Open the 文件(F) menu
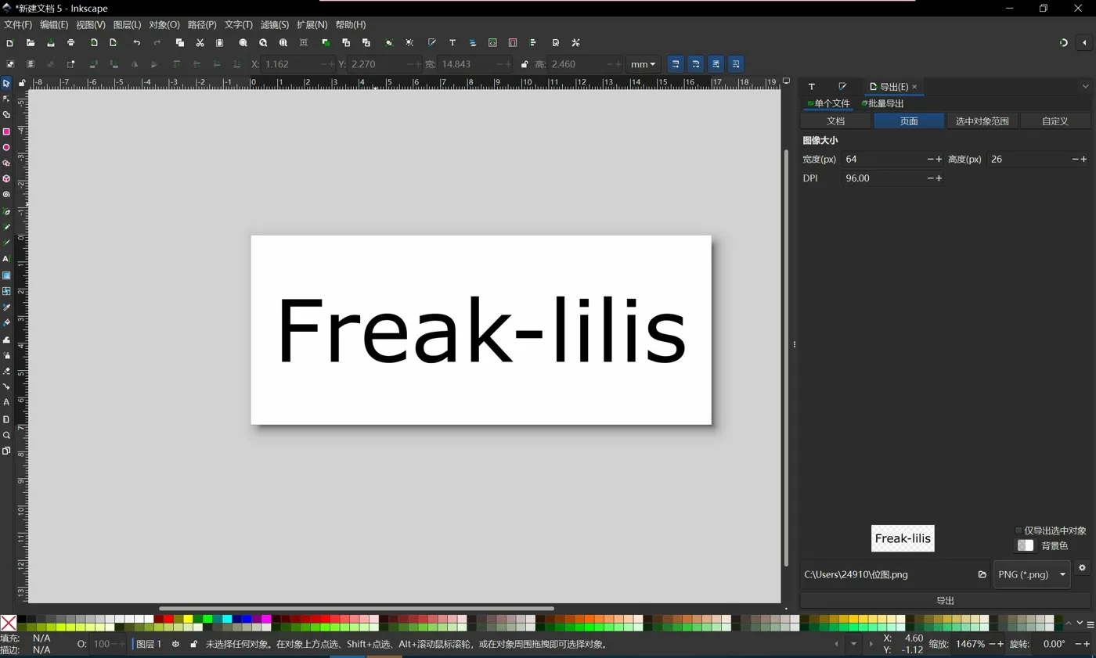 pyautogui.click(x=18, y=25)
